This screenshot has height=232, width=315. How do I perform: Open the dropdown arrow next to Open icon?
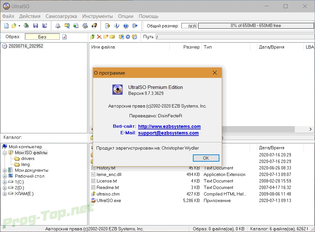click(19, 26)
